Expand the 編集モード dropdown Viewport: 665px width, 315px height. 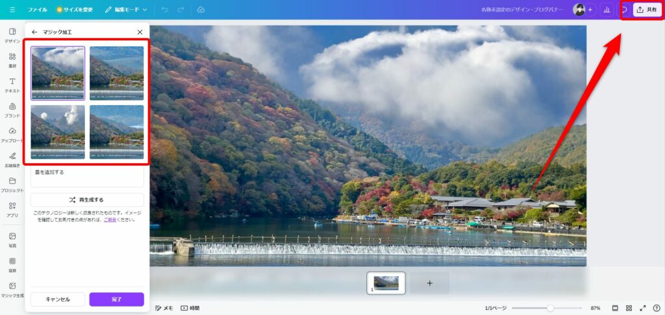pyautogui.click(x=126, y=9)
